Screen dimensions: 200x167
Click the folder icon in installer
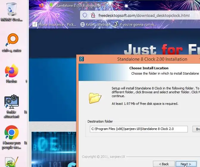tap(95, 98)
